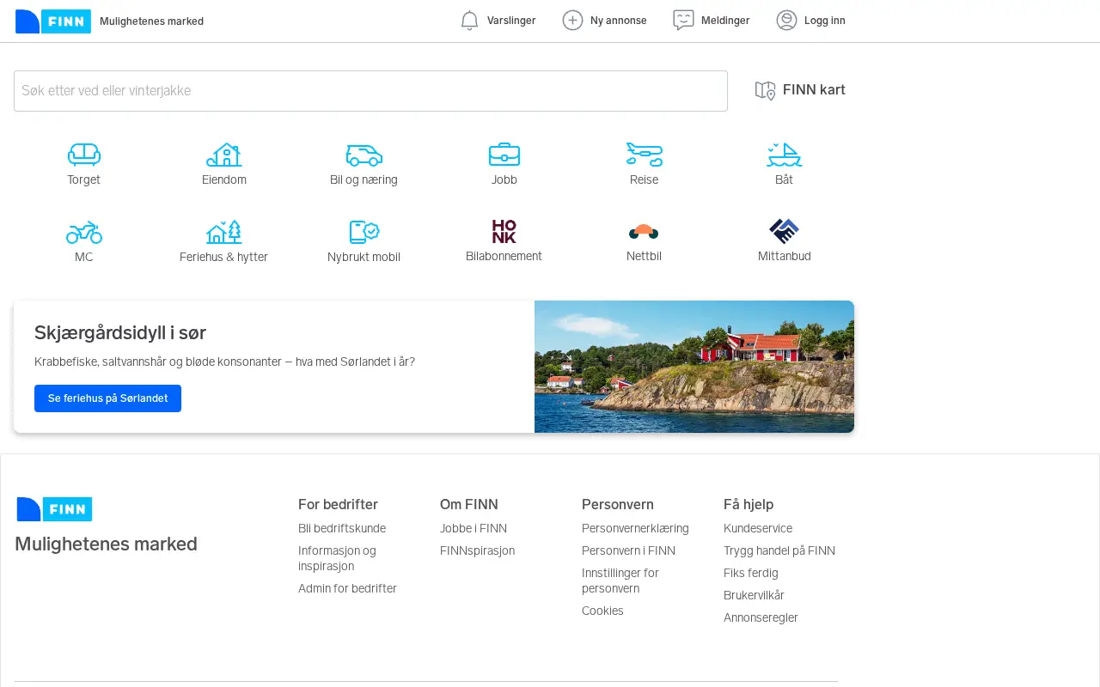Open Feriehus & hytter cabin icon
Viewport: 1100px width, 687px height.
tap(224, 232)
